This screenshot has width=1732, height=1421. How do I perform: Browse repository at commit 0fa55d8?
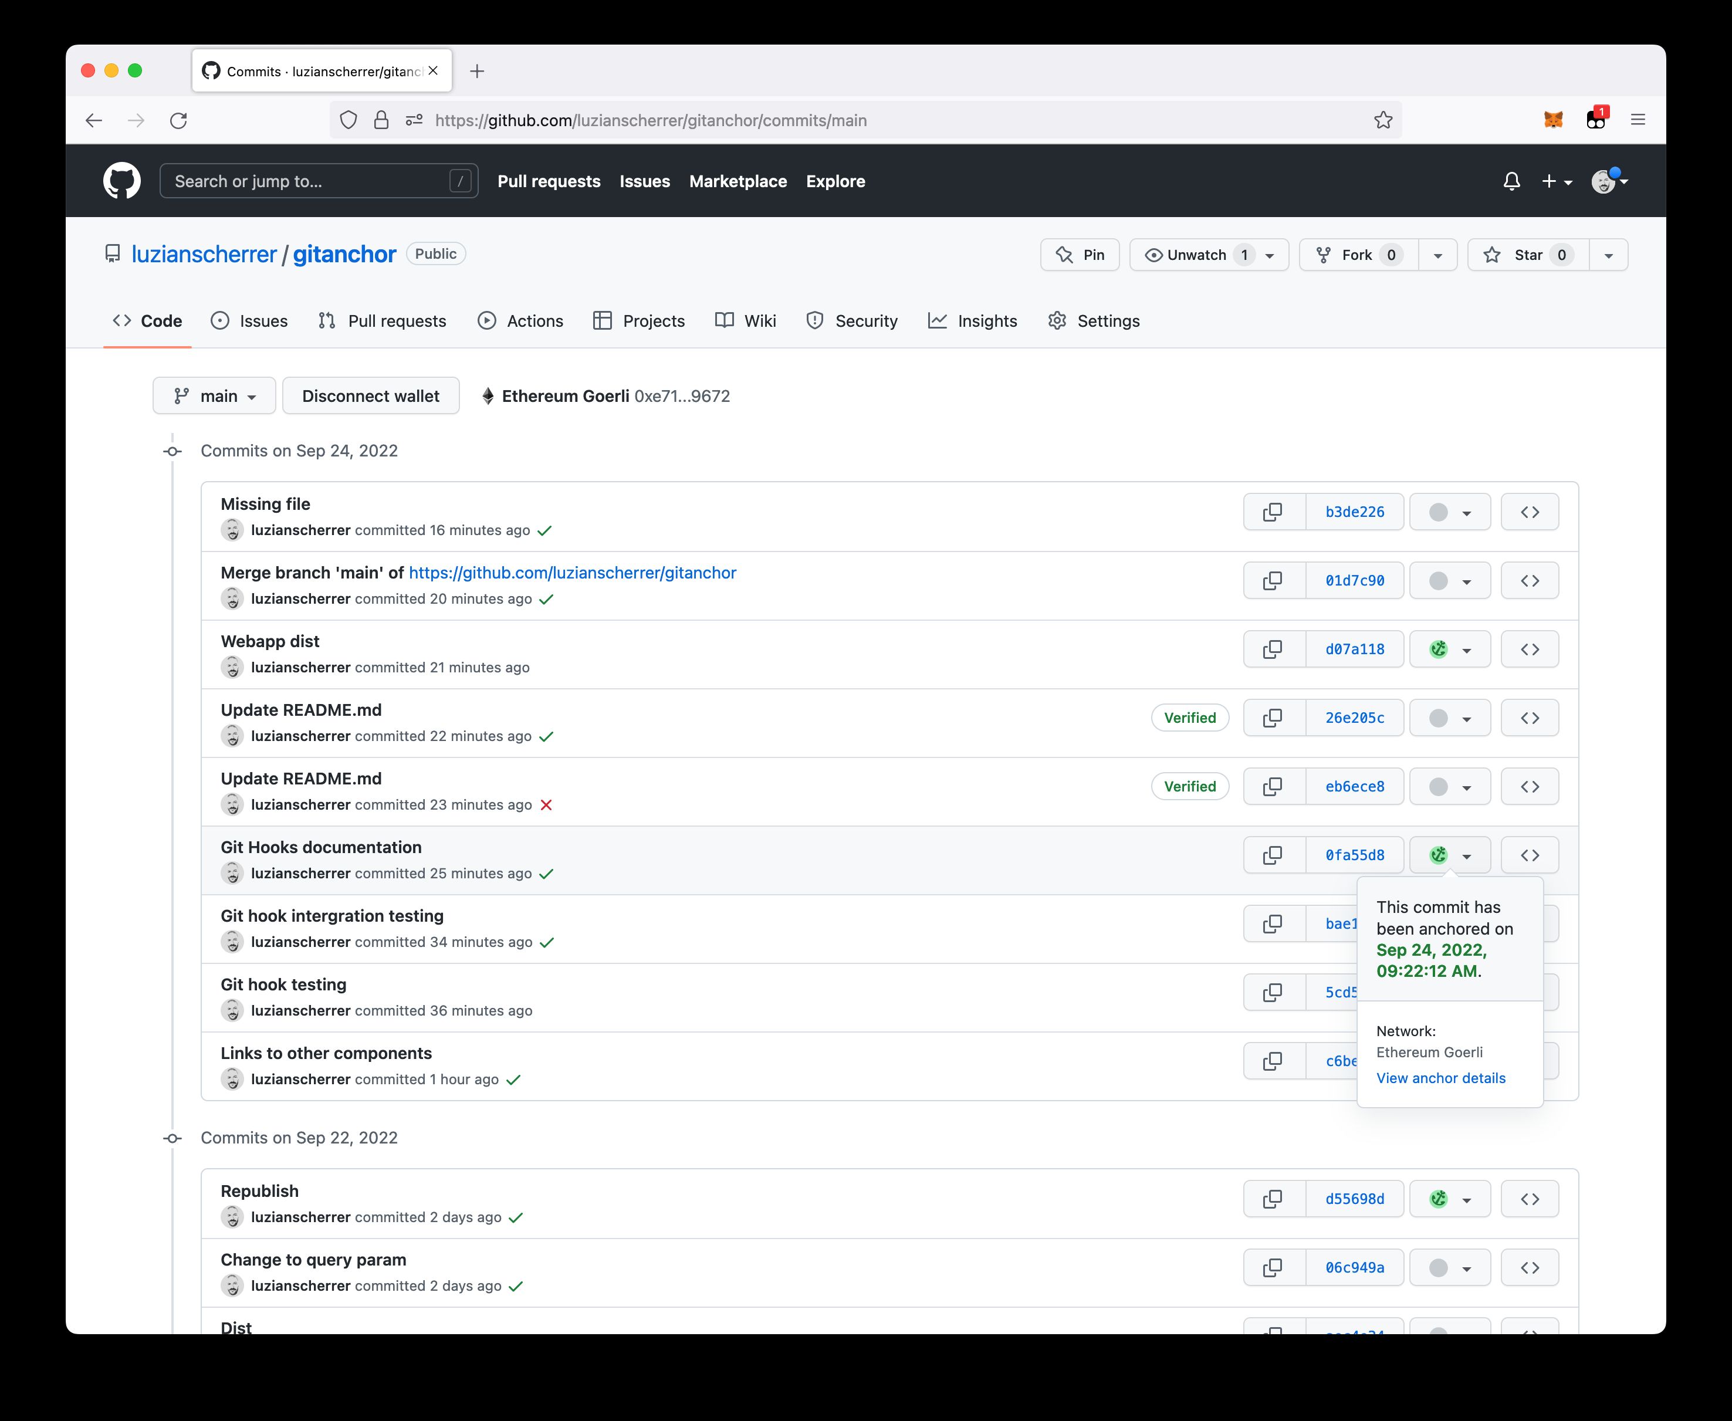point(1530,855)
